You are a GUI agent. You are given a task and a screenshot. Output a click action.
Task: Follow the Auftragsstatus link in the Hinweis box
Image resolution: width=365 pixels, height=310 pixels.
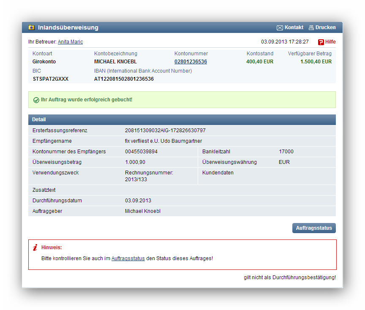click(128, 258)
